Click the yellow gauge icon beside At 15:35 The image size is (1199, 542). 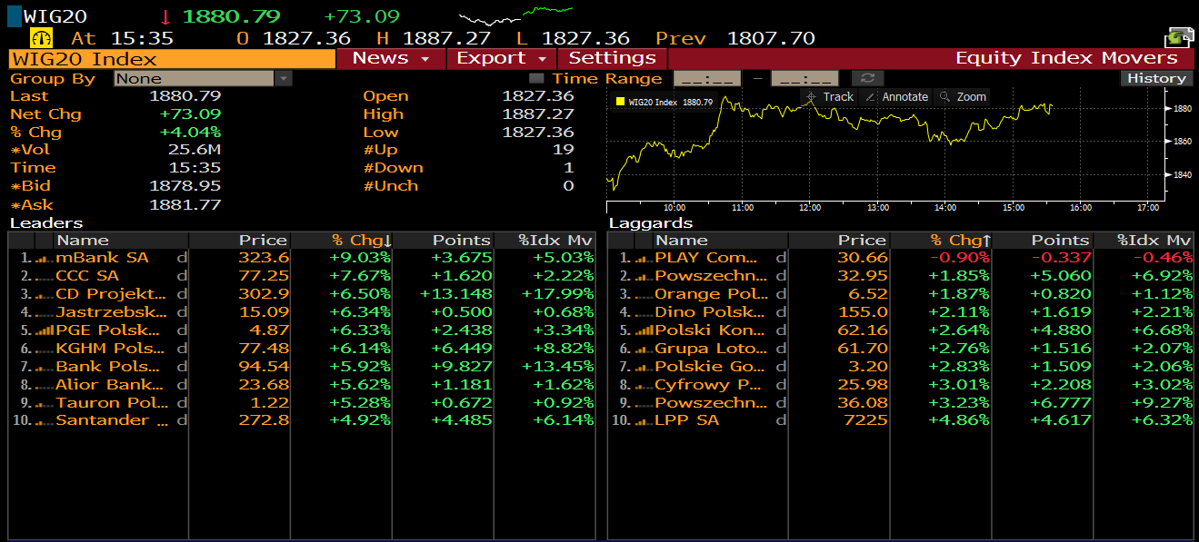click(x=42, y=38)
